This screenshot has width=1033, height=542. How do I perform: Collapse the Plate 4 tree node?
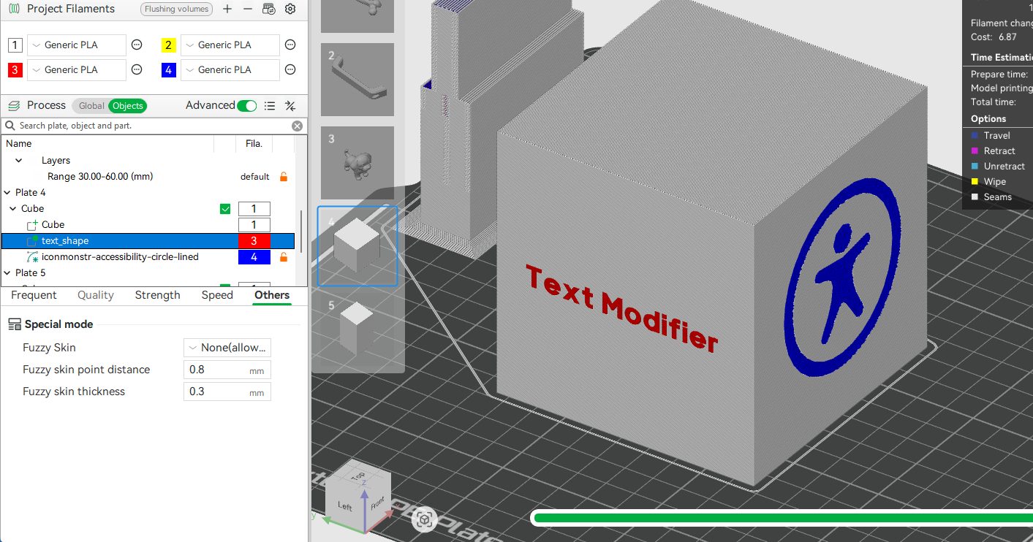[7, 193]
